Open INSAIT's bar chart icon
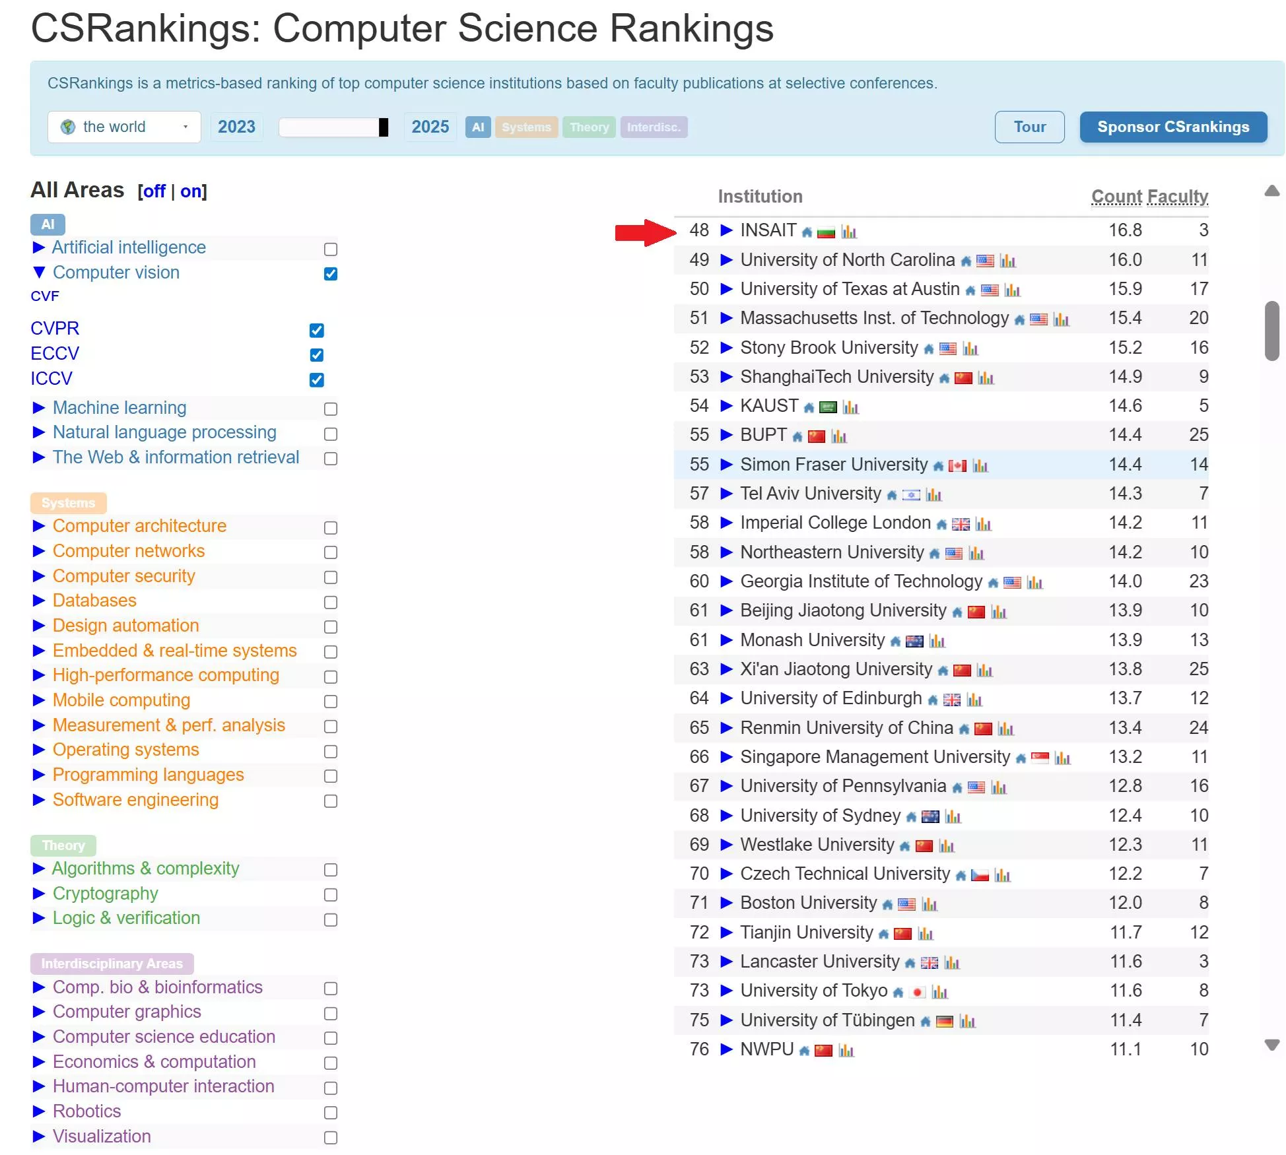The height and width of the screenshot is (1155, 1286). (x=848, y=232)
